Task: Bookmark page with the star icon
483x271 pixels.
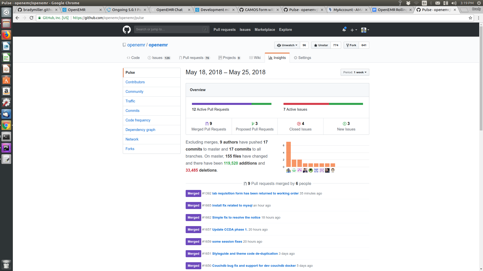Action: point(470,18)
